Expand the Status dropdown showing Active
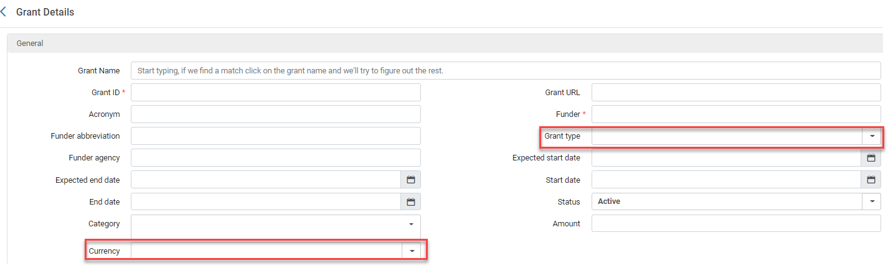The width and height of the screenshot is (888, 268). coord(871,201)
